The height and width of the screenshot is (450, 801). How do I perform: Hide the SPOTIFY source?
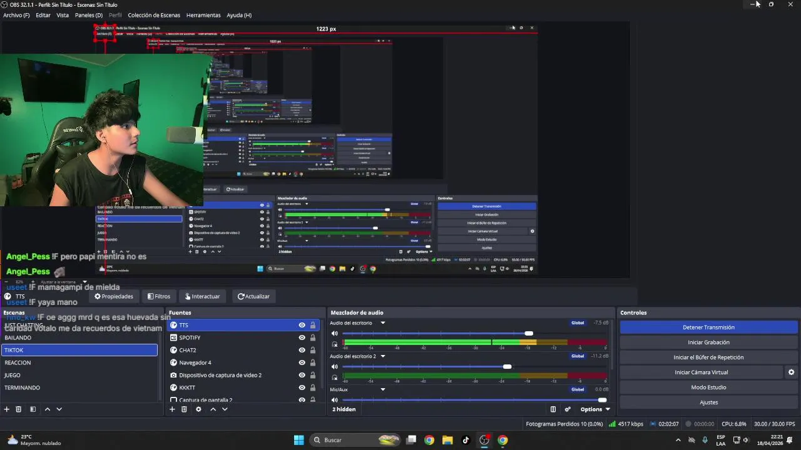click(x=302, y=337)
